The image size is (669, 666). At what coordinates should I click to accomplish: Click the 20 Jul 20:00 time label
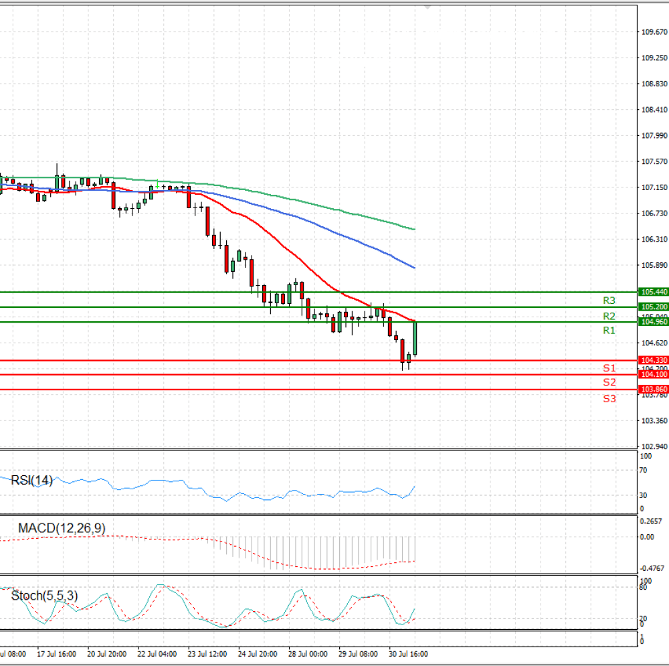106,654
